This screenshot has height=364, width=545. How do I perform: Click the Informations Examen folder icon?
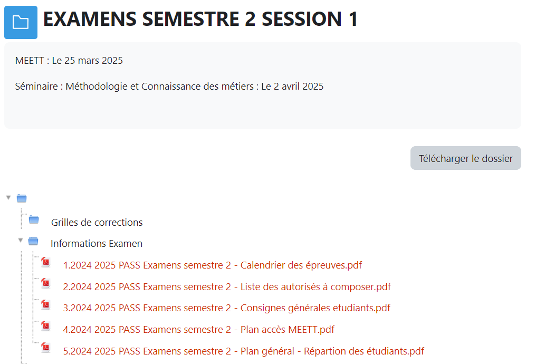point(33,241)
